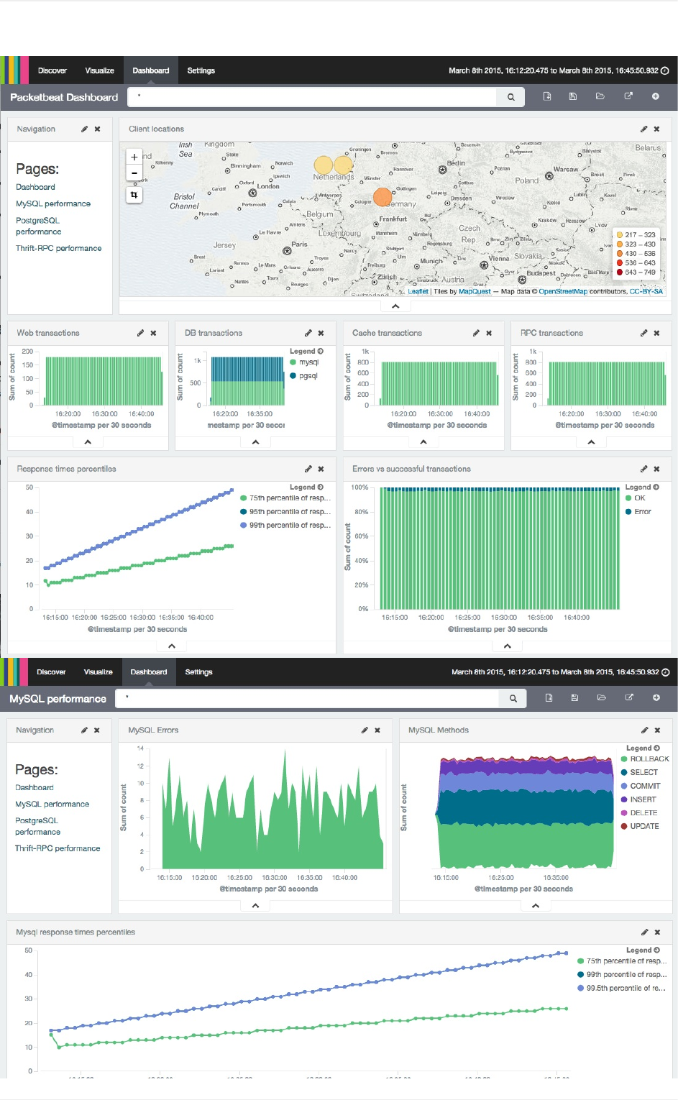Click the search query field in MySQL performance dashboard
The image size is (678, 1100).
[307, 698]
